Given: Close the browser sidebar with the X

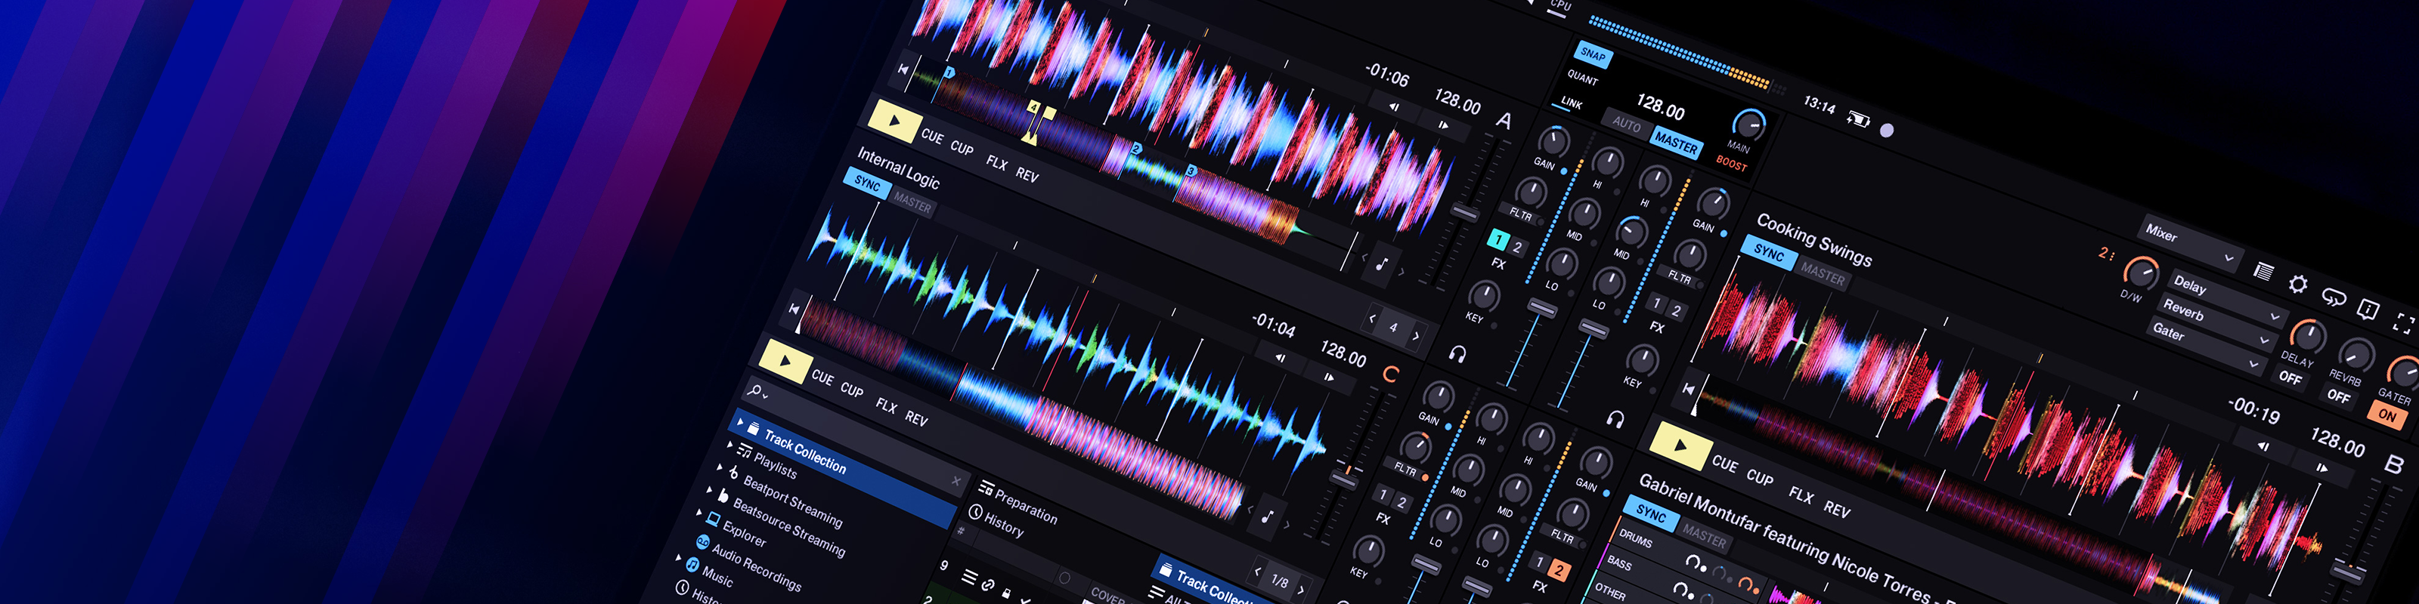Looking at the screenshot, I should (x=956, y=481).
